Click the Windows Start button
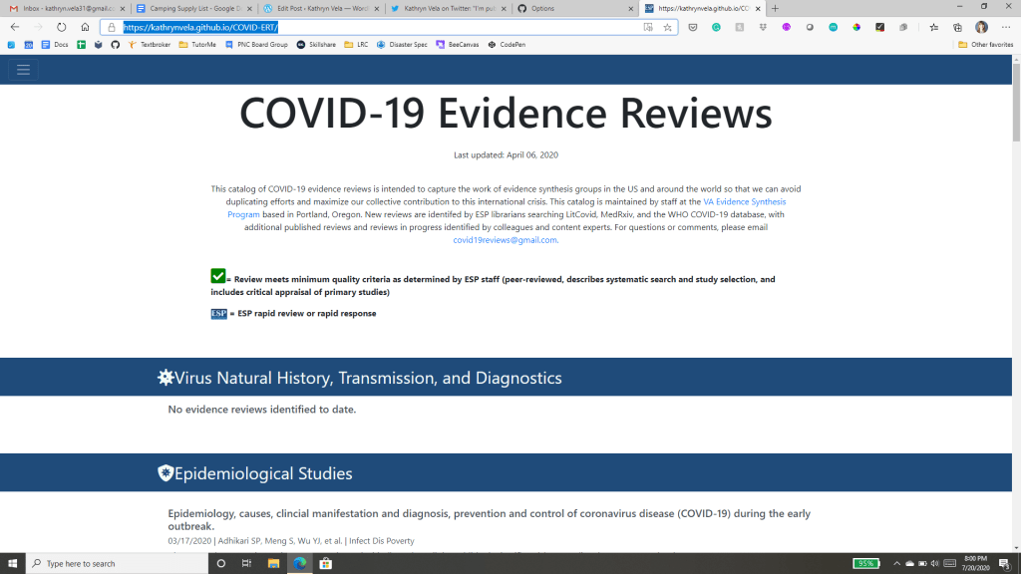The width and height of the screenshot is (1021, 574). pyautogui.click(x=12, y=563)
